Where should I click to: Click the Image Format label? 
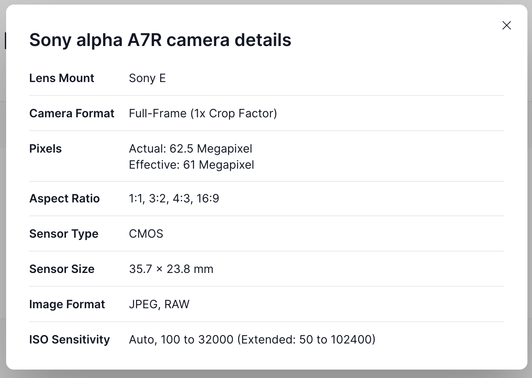tap(67, 304)
